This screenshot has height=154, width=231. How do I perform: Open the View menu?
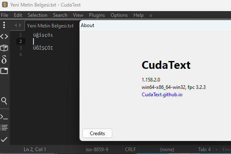tap(78, 15)
